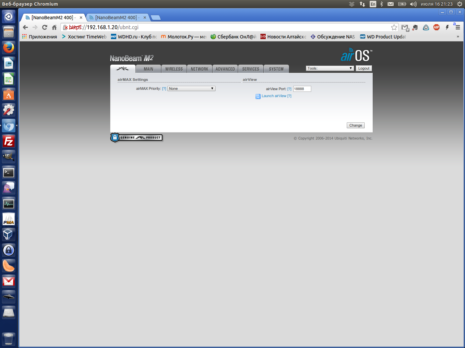The width and height of the screenshot is (465, 348).
Task: Open the Chromium main menu
Action: click(x=458, y=27)
